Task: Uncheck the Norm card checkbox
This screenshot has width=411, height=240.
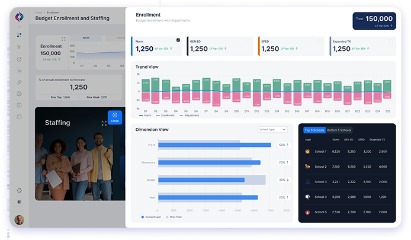Action: (178, 40)
